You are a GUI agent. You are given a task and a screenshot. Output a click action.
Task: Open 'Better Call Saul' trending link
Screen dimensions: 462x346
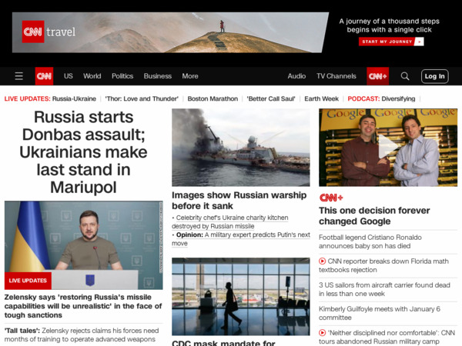coord(271,99)
